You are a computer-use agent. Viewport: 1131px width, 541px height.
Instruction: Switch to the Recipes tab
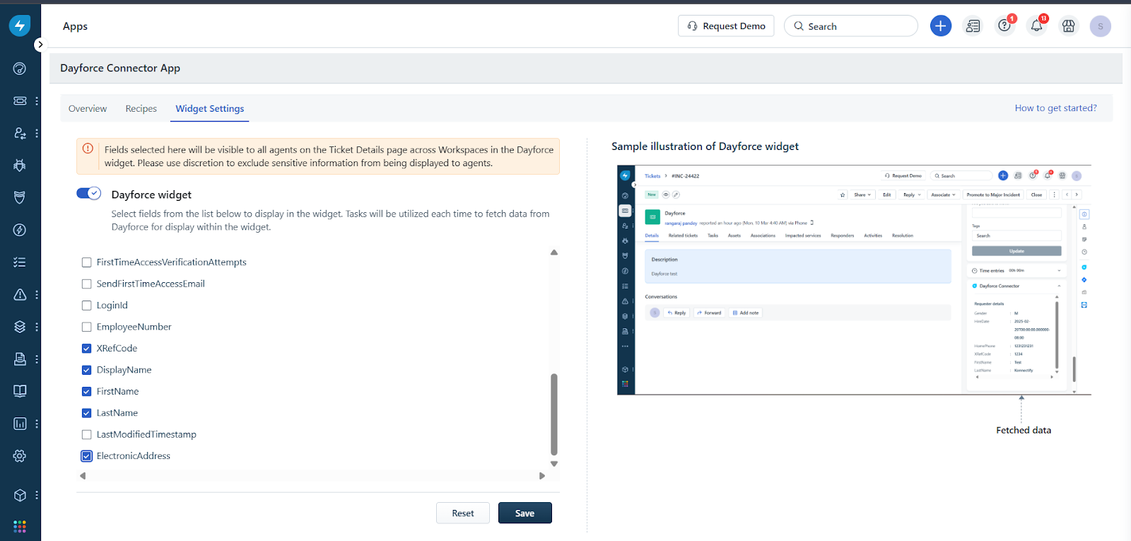[141, 108]
